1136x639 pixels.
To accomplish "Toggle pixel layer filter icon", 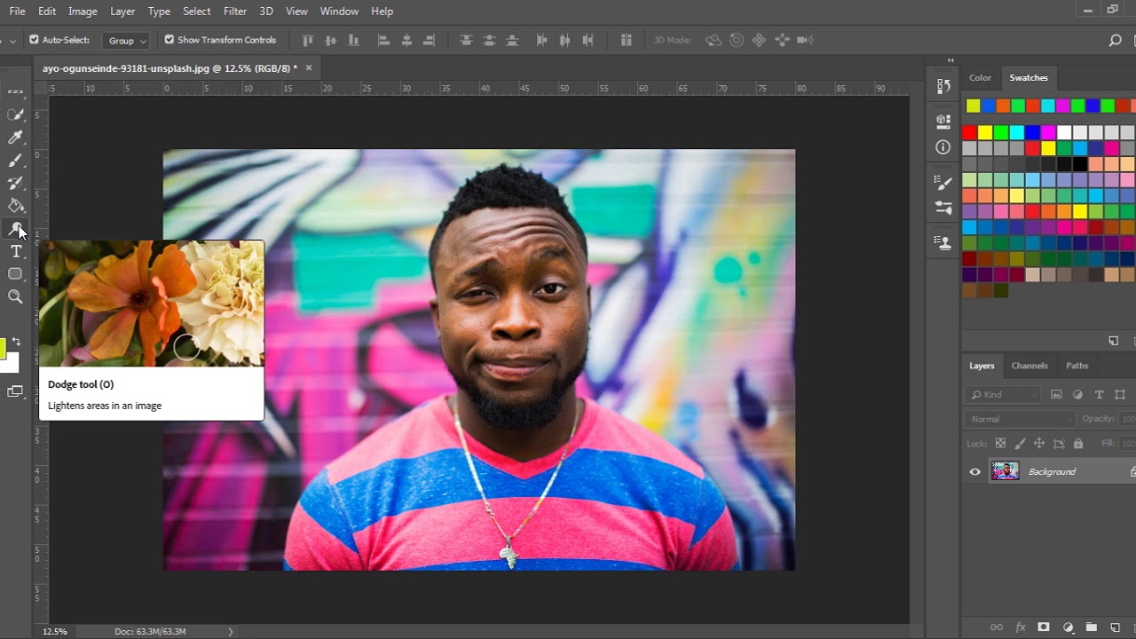I will click(x=1056, y=394).
